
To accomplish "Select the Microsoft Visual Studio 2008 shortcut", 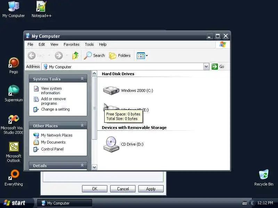I will tap(12, 124).
